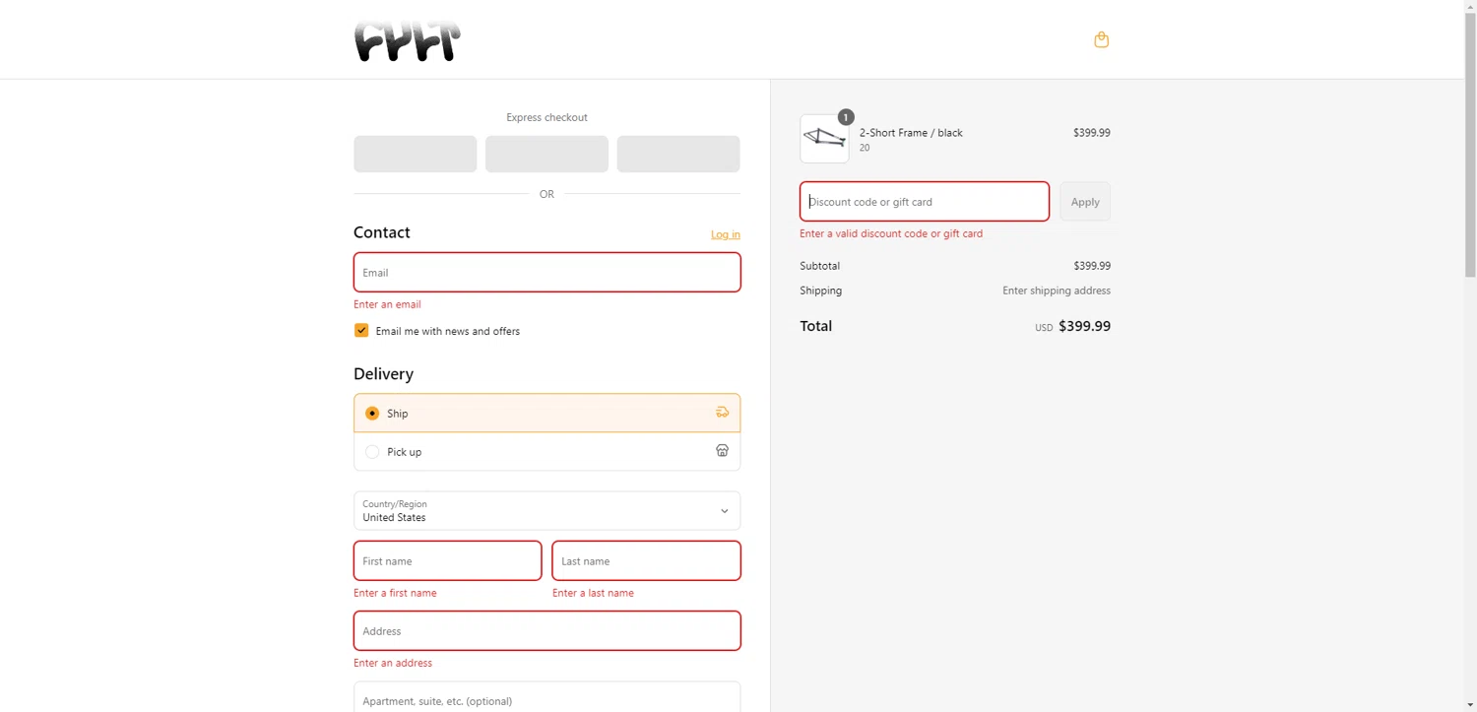Click the 'Express checkout' label
Image resolution: width=1477 pixels, height=712 pixels.
tap(546, 117)
